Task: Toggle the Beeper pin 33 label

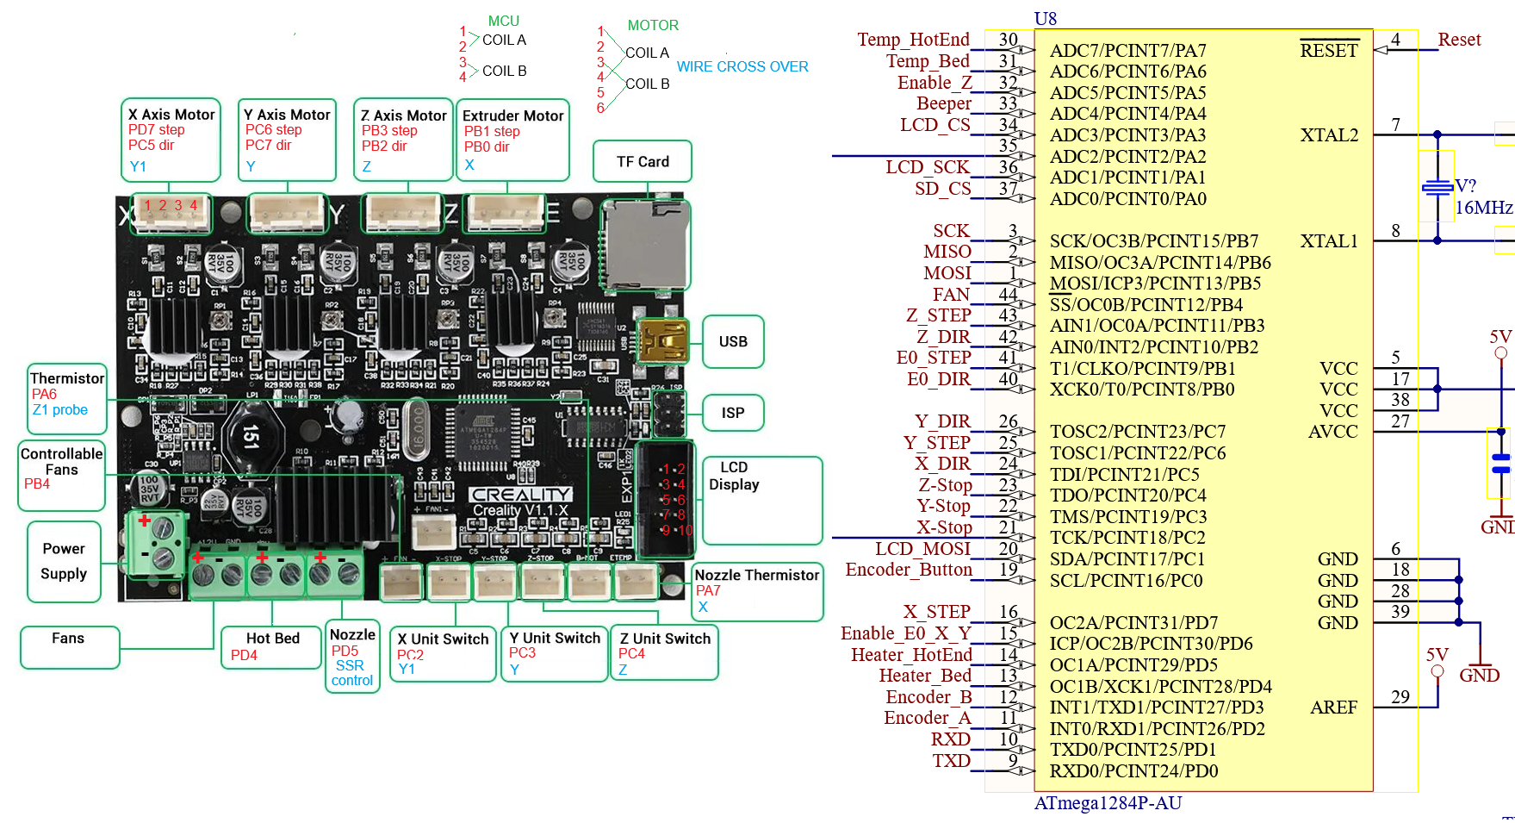Action: [x=946, y=103]
